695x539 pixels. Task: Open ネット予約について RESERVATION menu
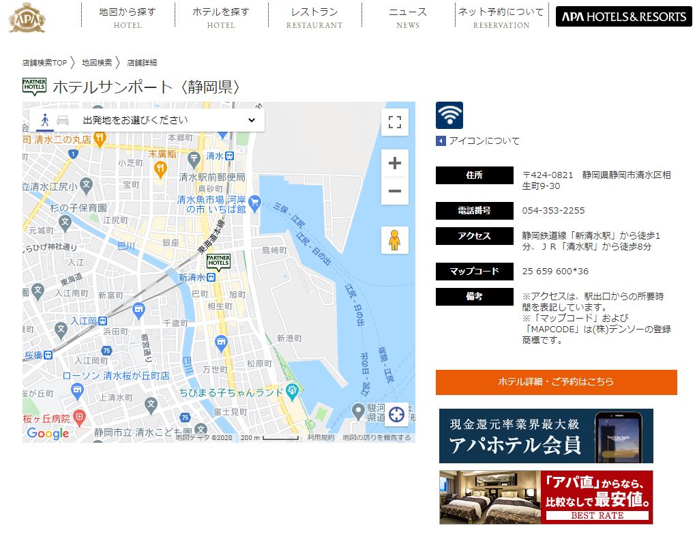point(501,18)
